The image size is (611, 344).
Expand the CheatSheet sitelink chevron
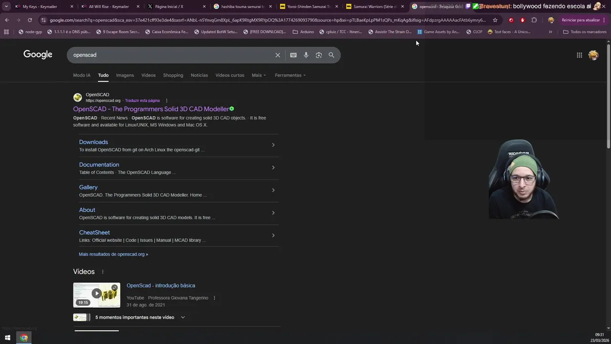(273, 235)
